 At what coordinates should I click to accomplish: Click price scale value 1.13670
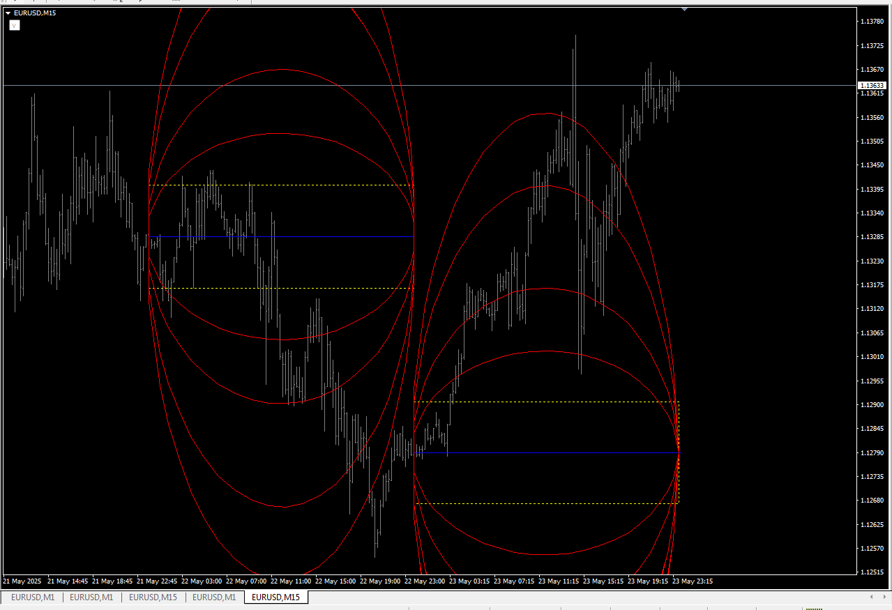tap(872, 69)
